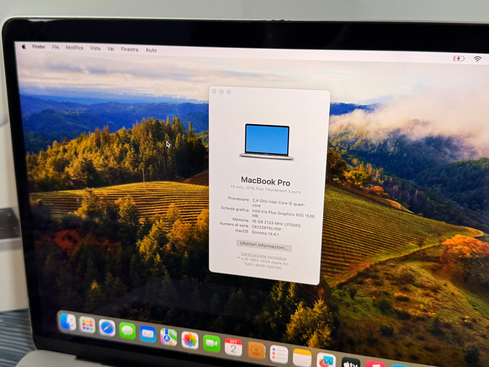Show battery charging status menu
489x367 pixels.
pos(459,59)
